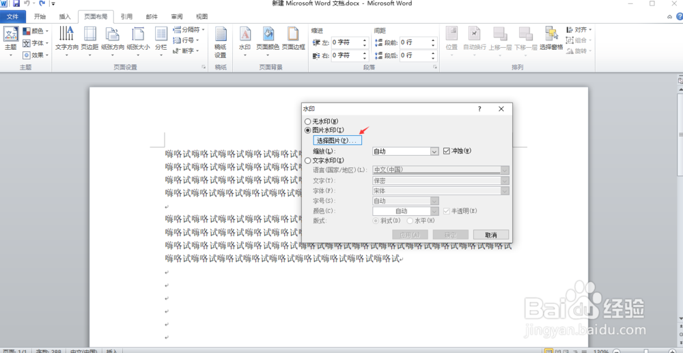Image resolution: width=683 pixels, height=353 pixels.
Task: Switch to the 开始 tab
Action: 40,17
